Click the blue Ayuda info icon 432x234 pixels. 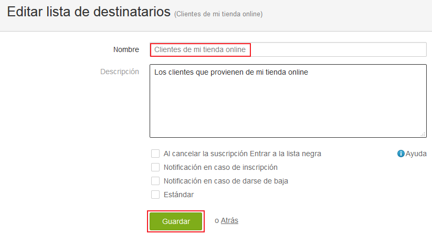(401, 154)
